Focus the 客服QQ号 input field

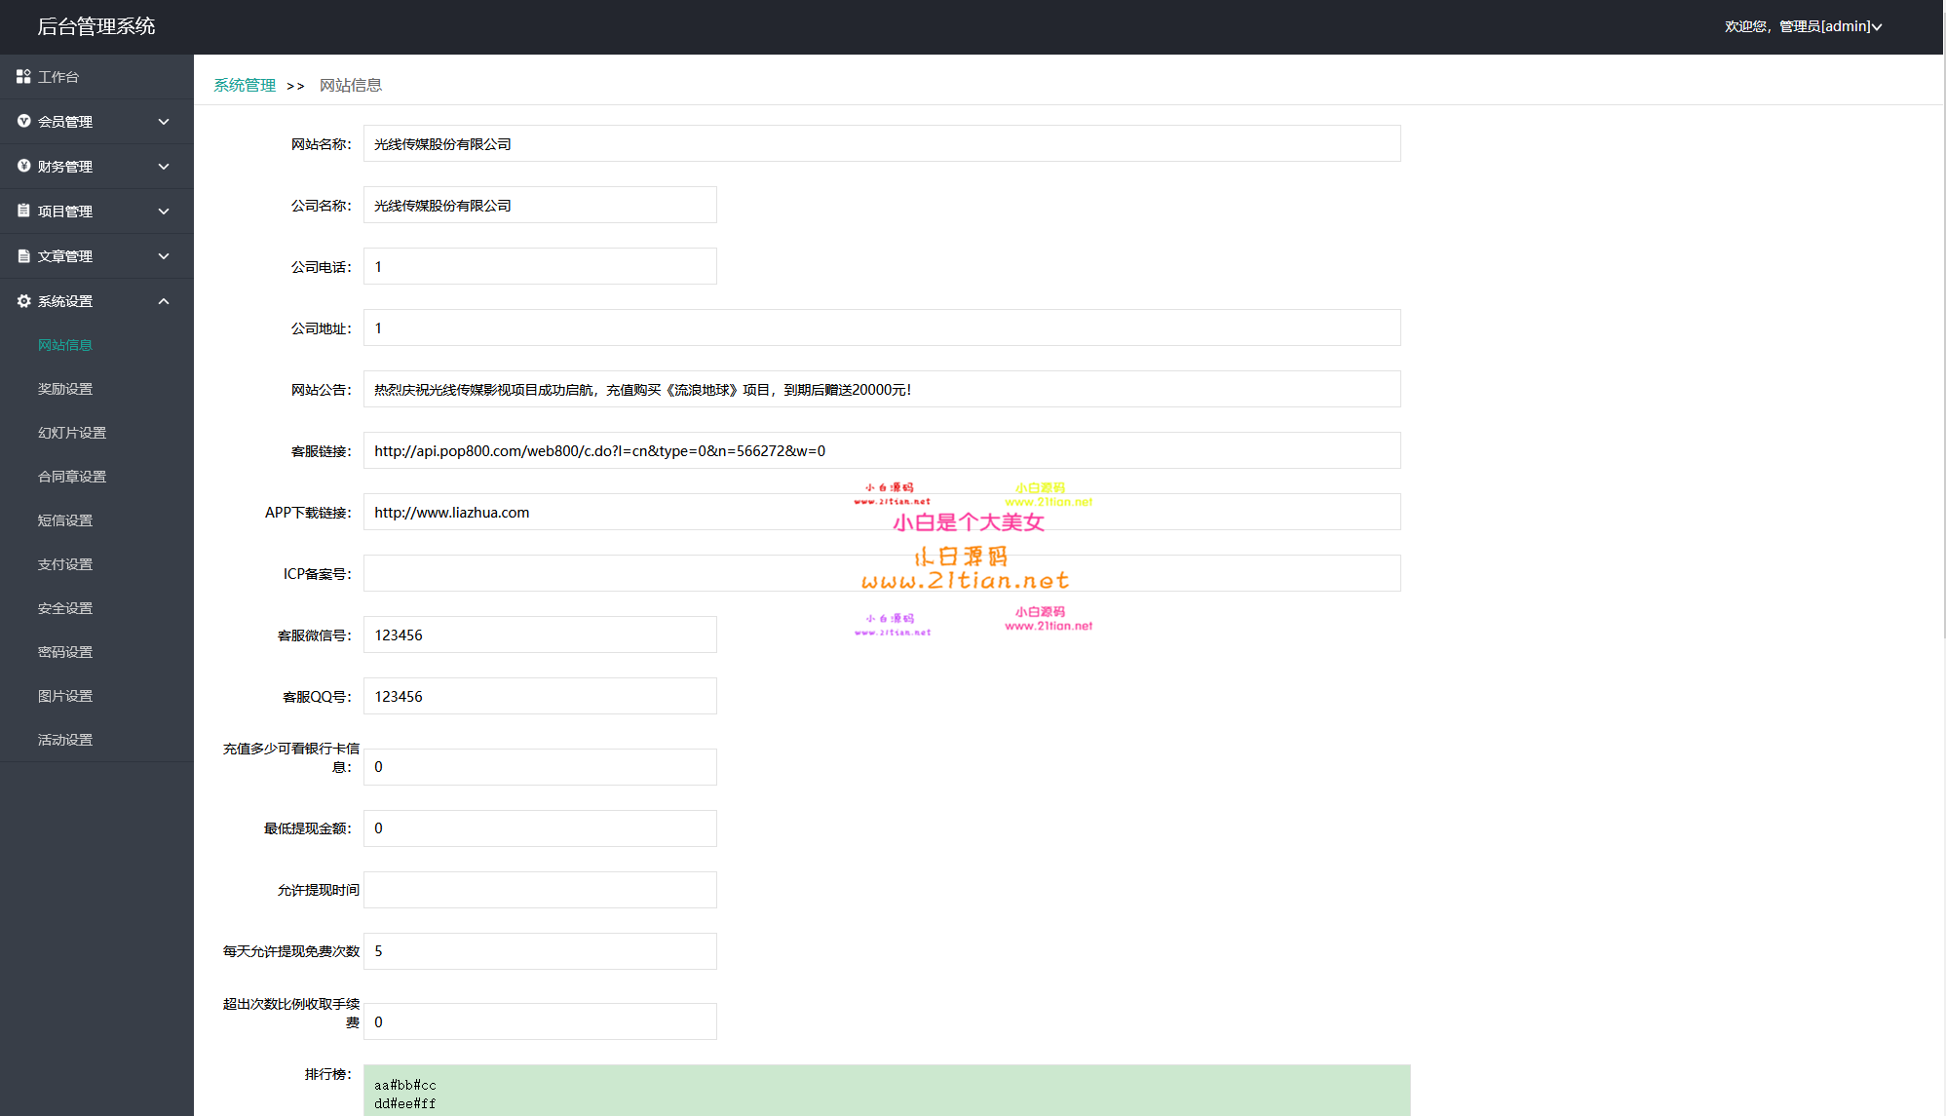click(540, 696)
